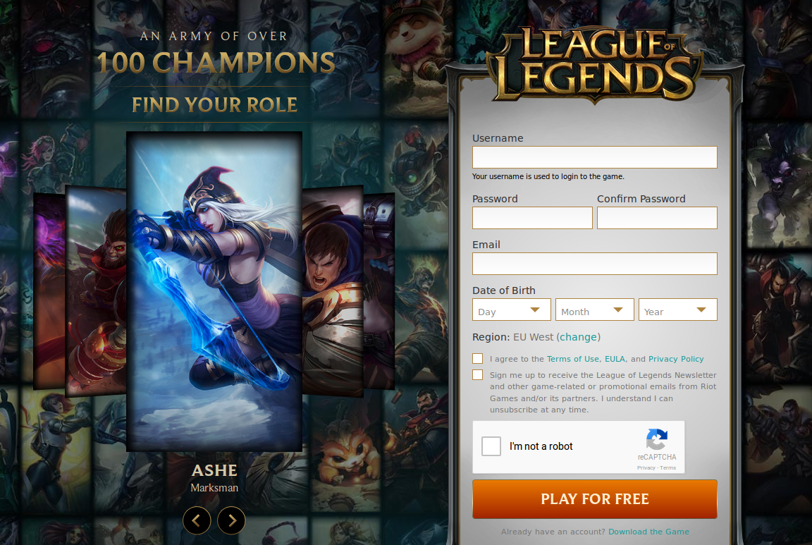Open the Year dropdown
Image resolution: width=812 pixels, height=545 pixels.
[x=678, y=310]
